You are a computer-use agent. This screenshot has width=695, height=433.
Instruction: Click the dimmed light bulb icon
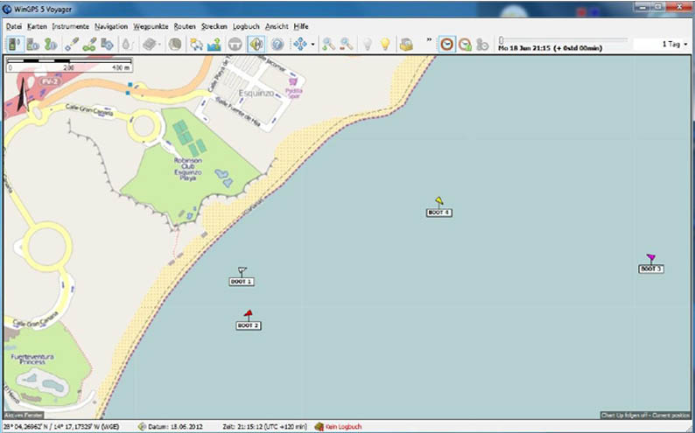[x=367, y=44]
